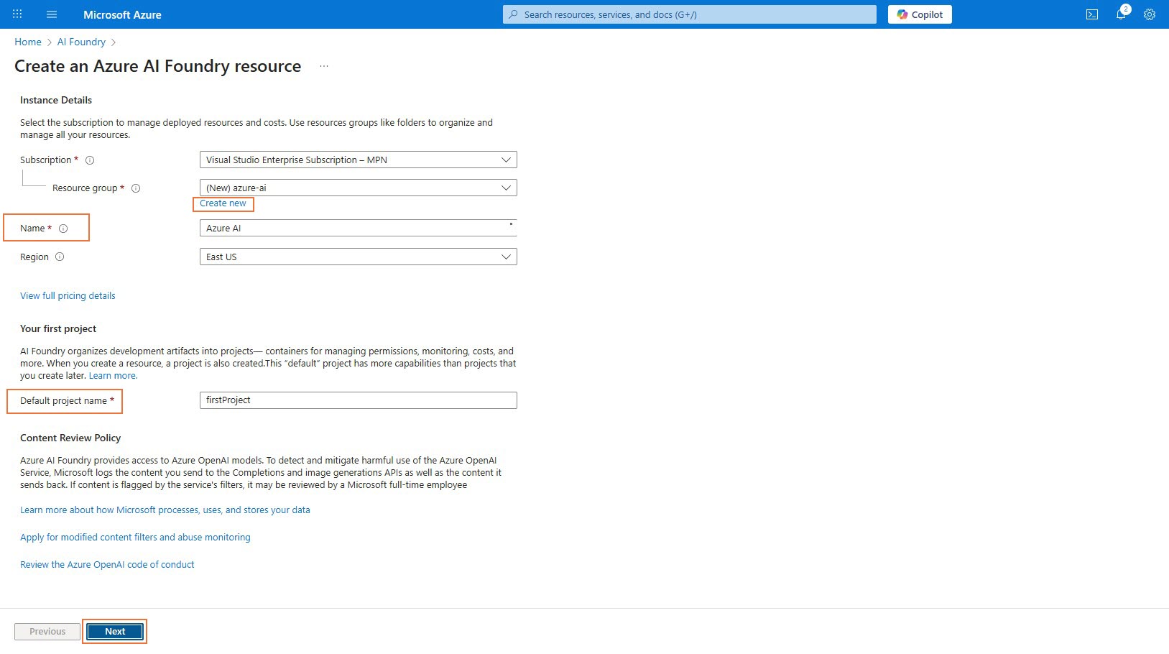
Task: Click the info icon beside Resource group
Action: coord(136,188)
